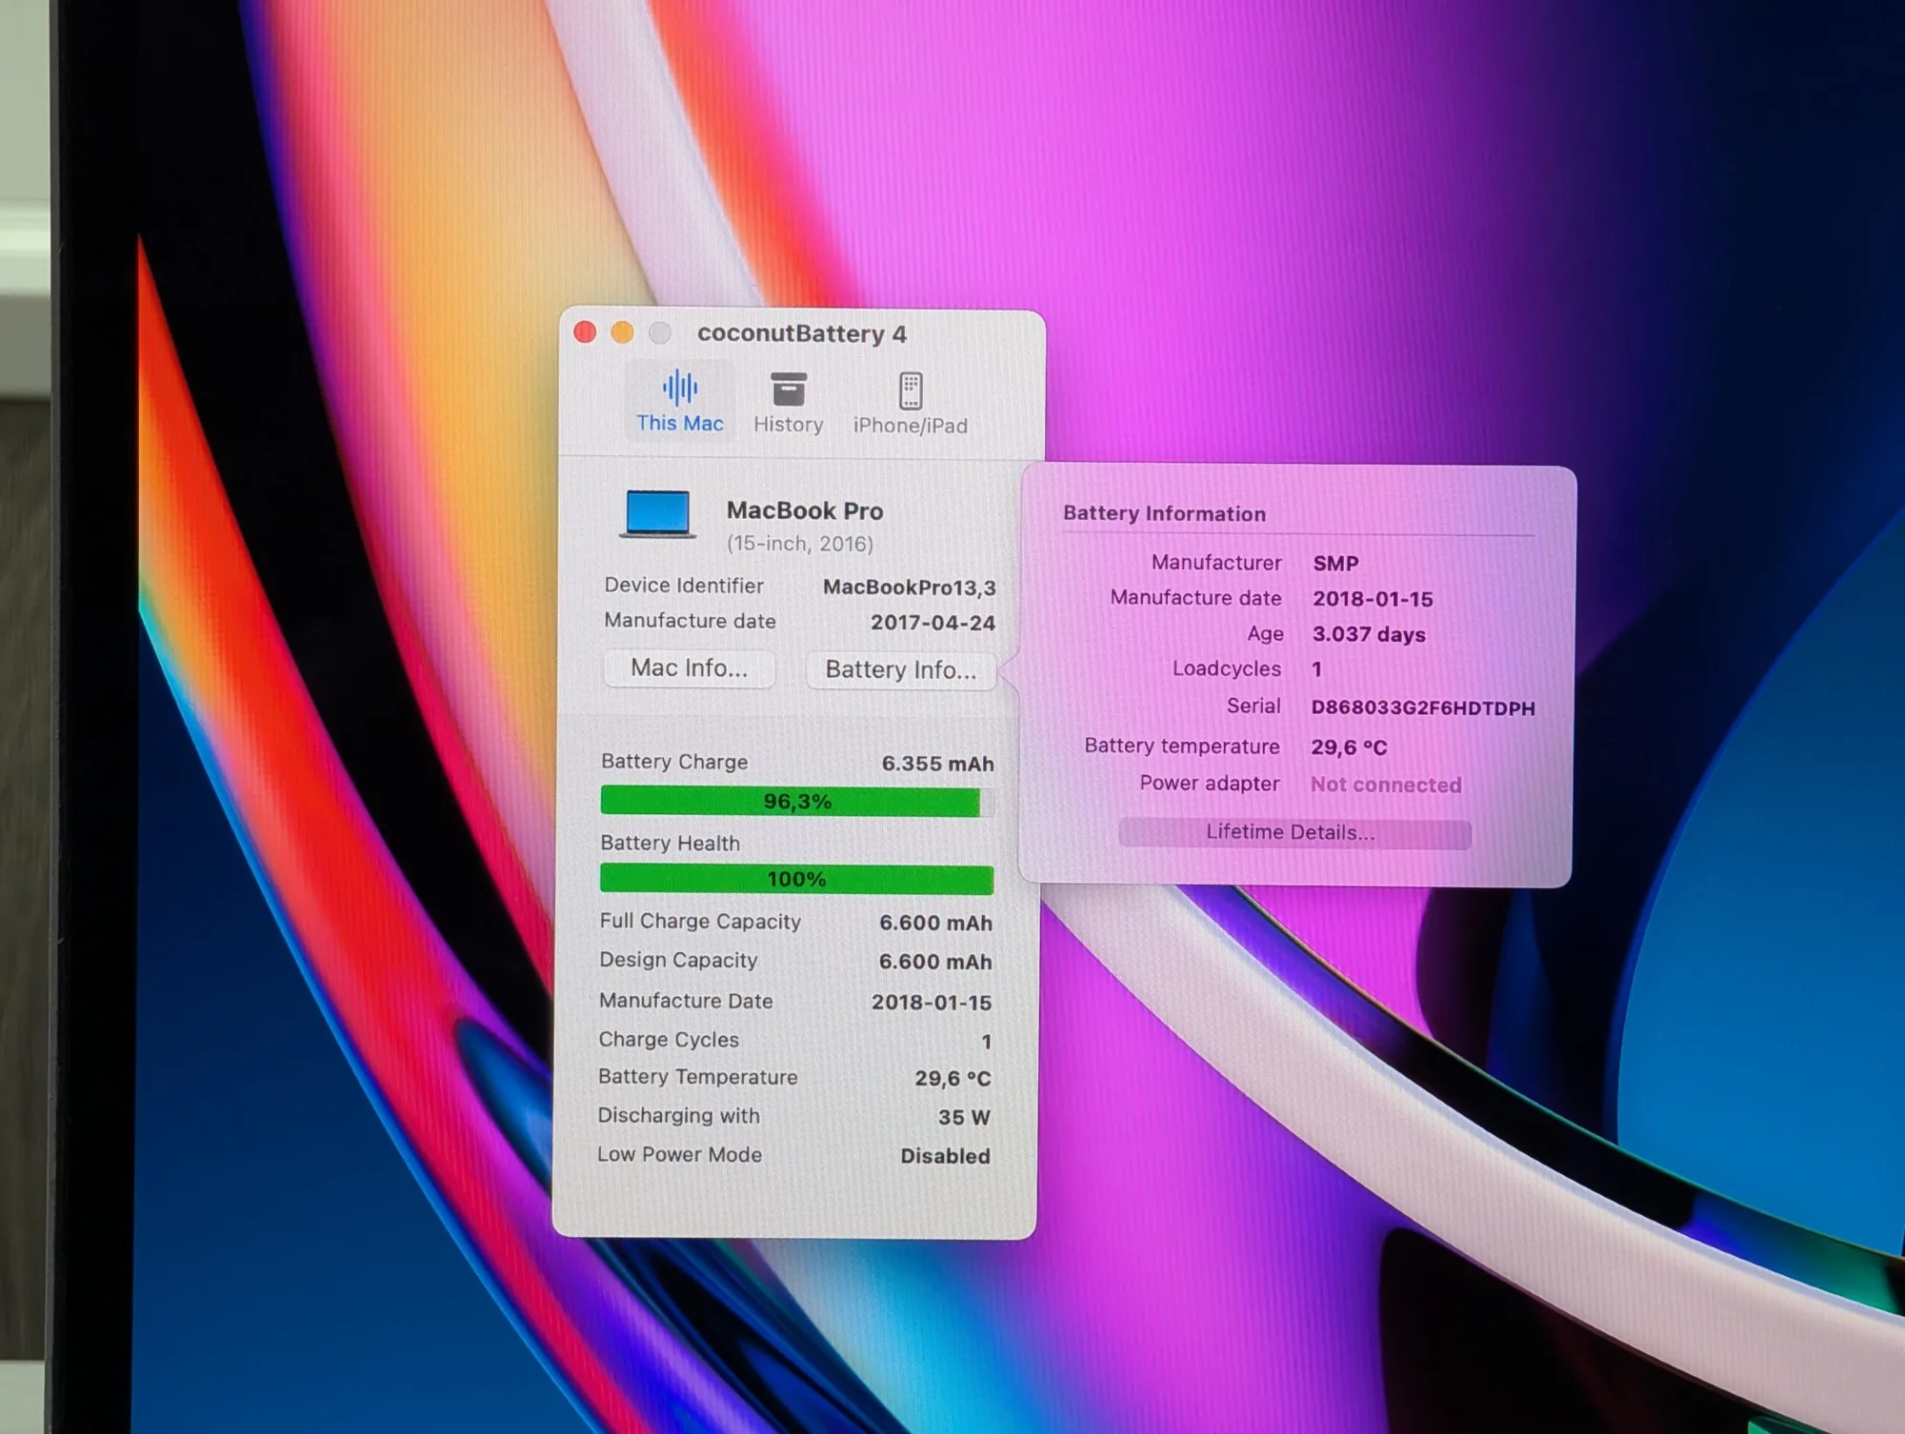
Task: Select the (15-inch, 2016) subtitle
Action: click(x=800, y=544)
